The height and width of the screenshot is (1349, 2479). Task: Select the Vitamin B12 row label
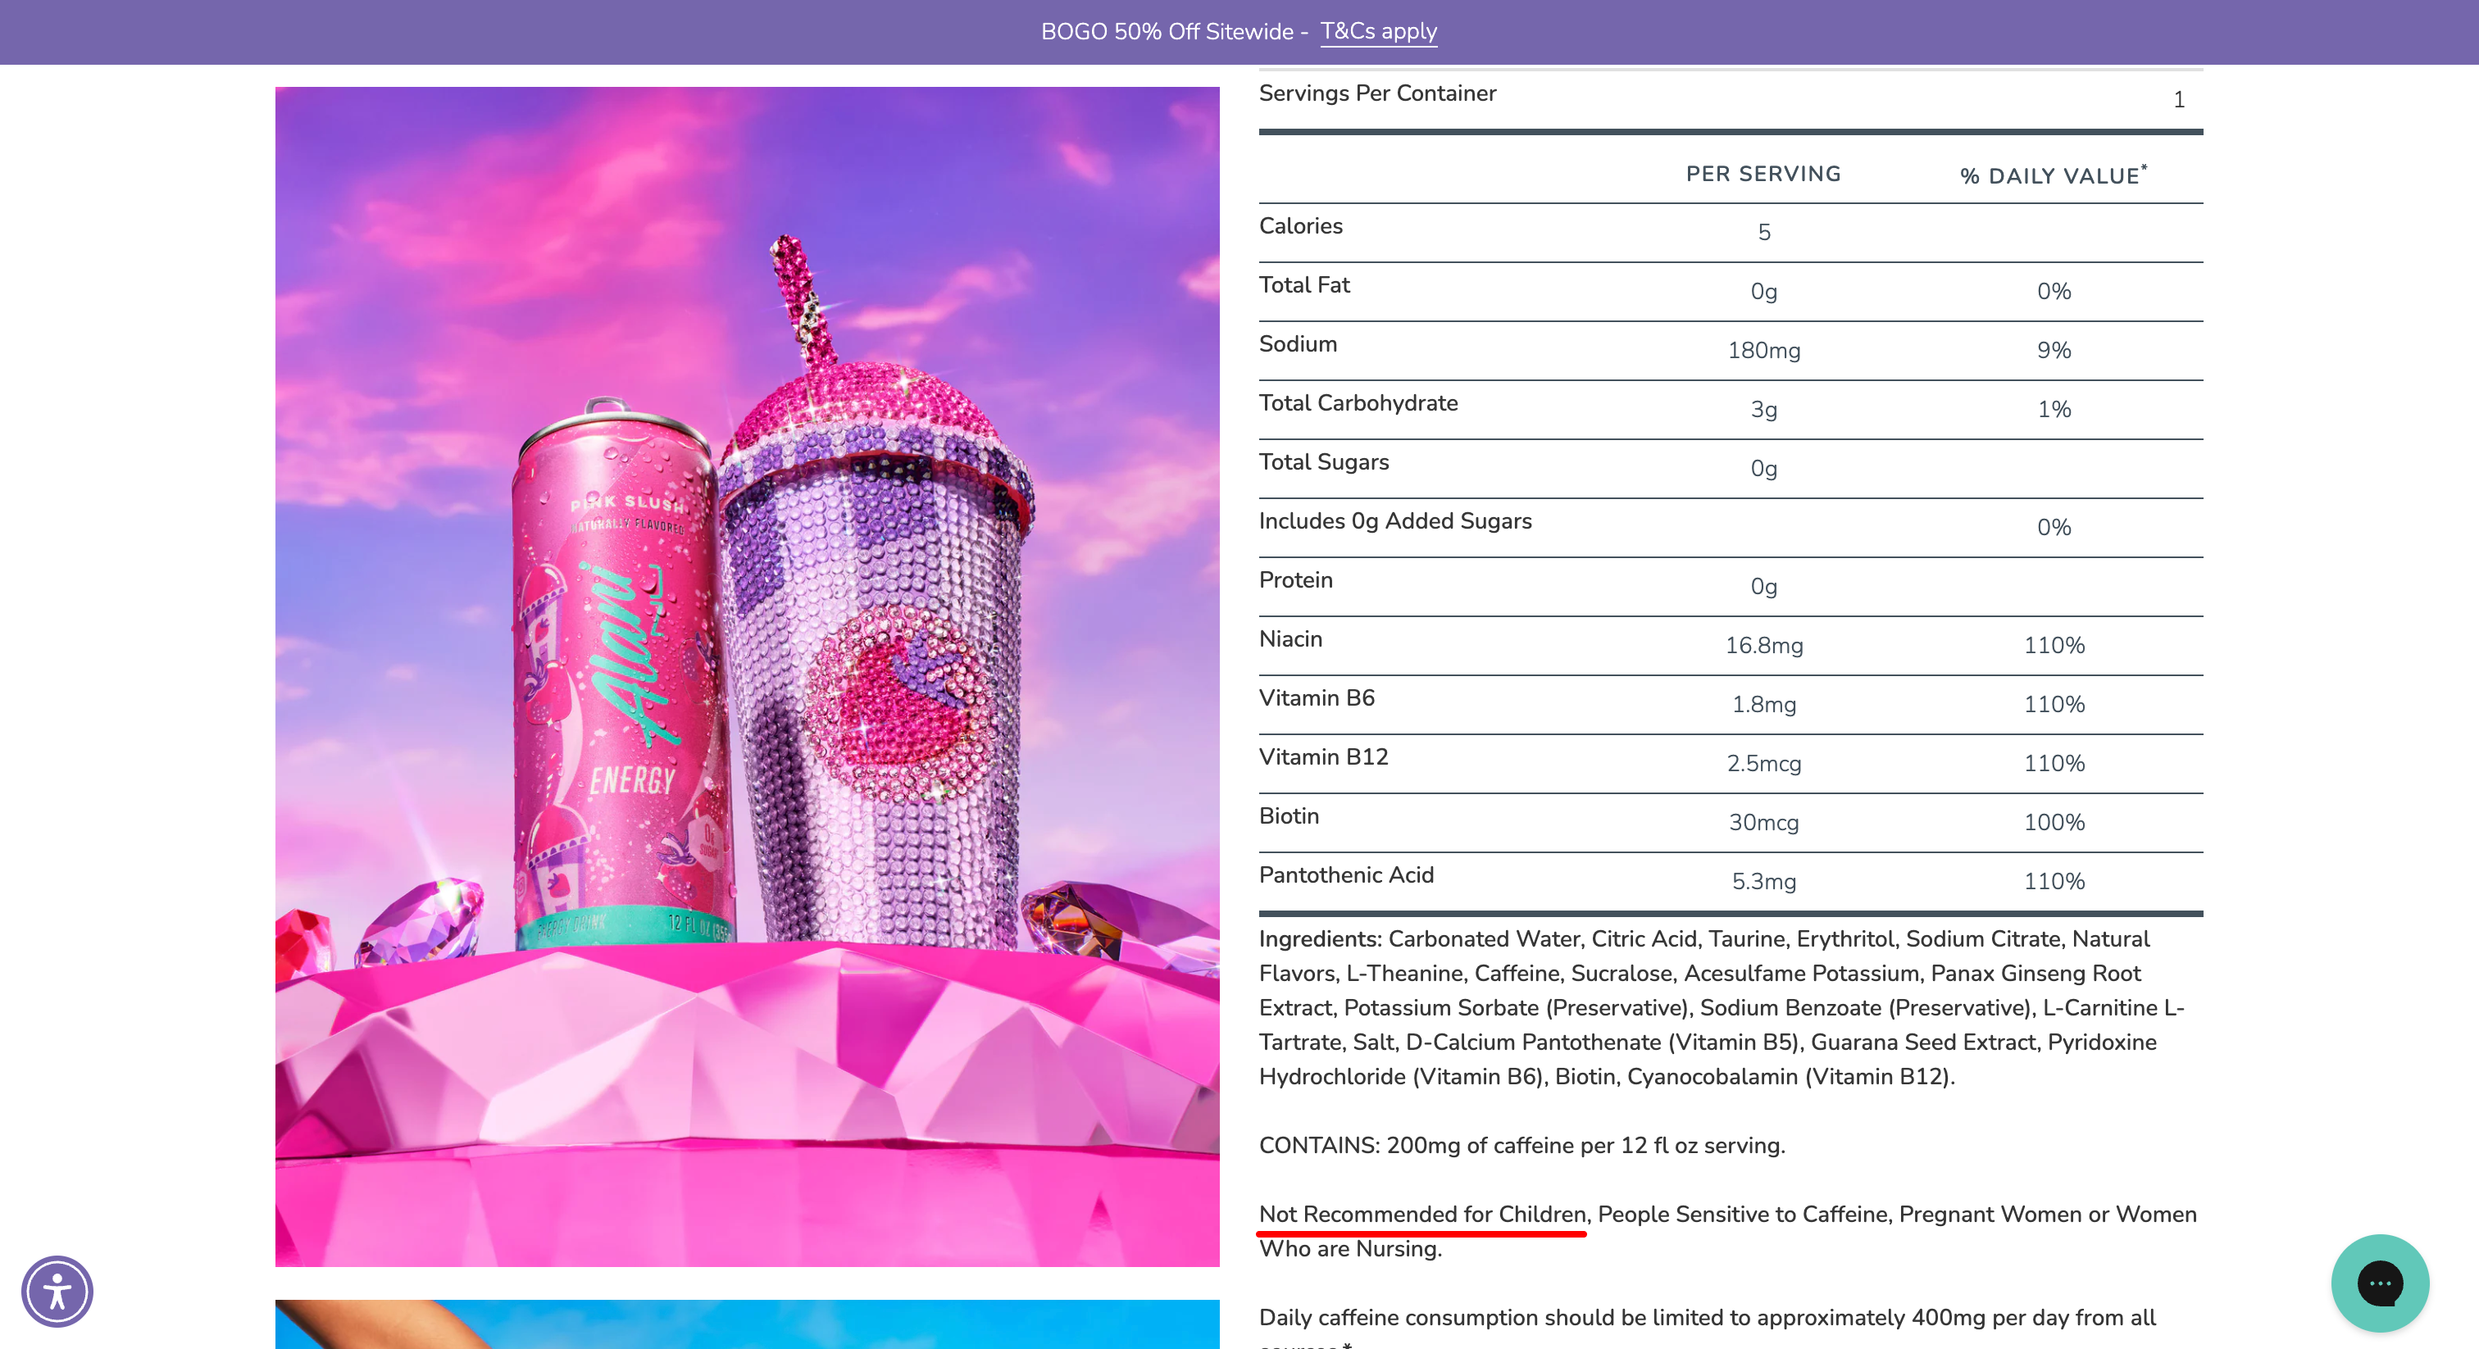click(1323, 757)
